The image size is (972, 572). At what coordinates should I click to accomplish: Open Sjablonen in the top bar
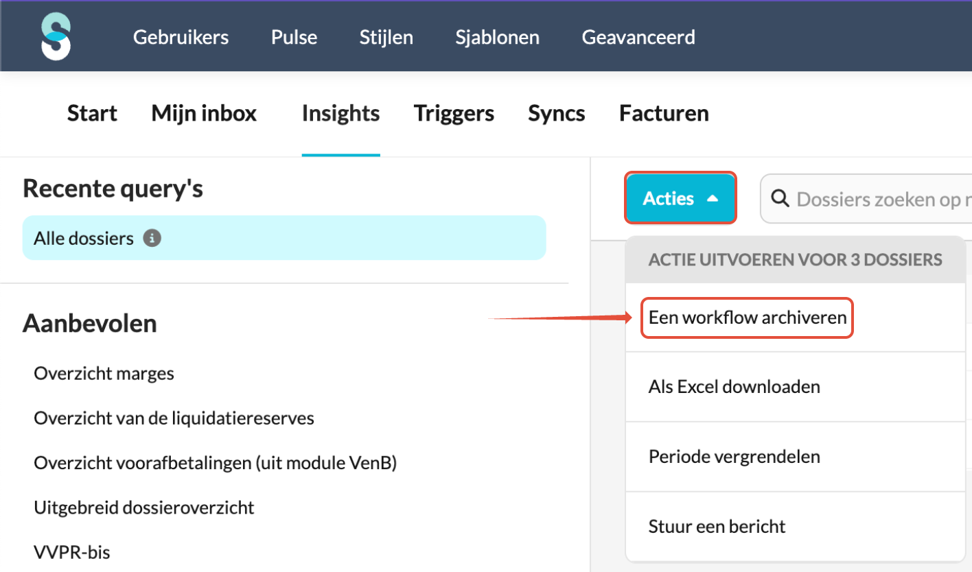498,36
